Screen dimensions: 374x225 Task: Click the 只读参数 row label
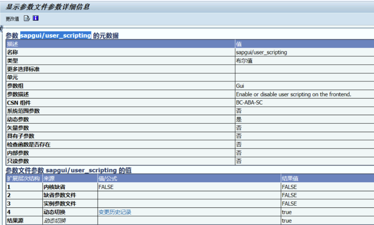tap(18, 161)
